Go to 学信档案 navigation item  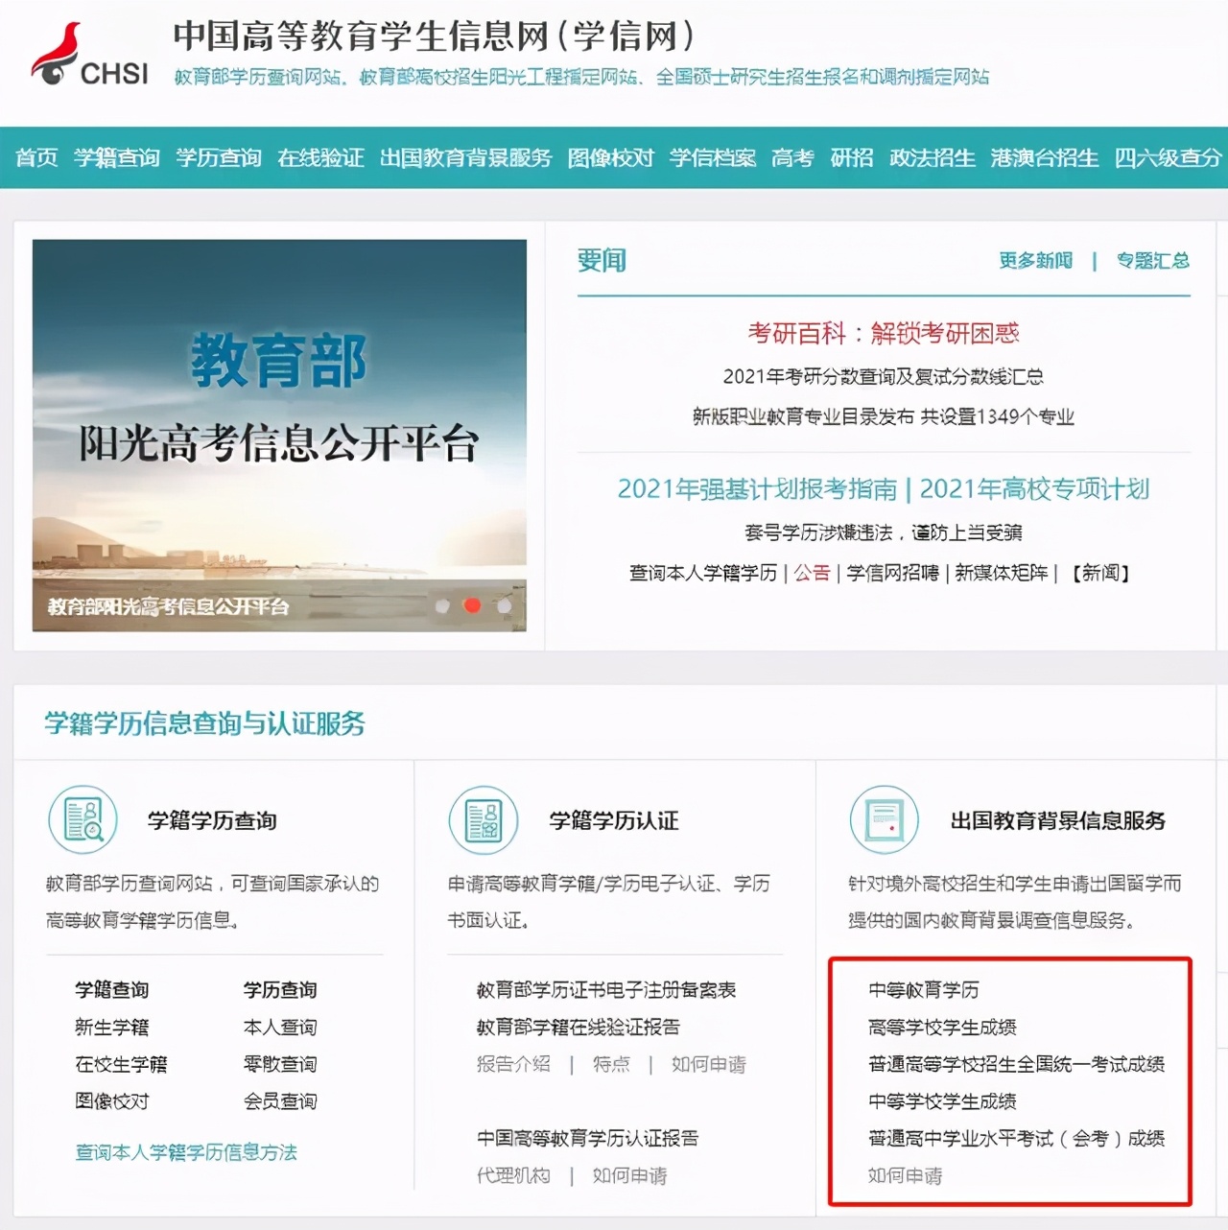714,158
